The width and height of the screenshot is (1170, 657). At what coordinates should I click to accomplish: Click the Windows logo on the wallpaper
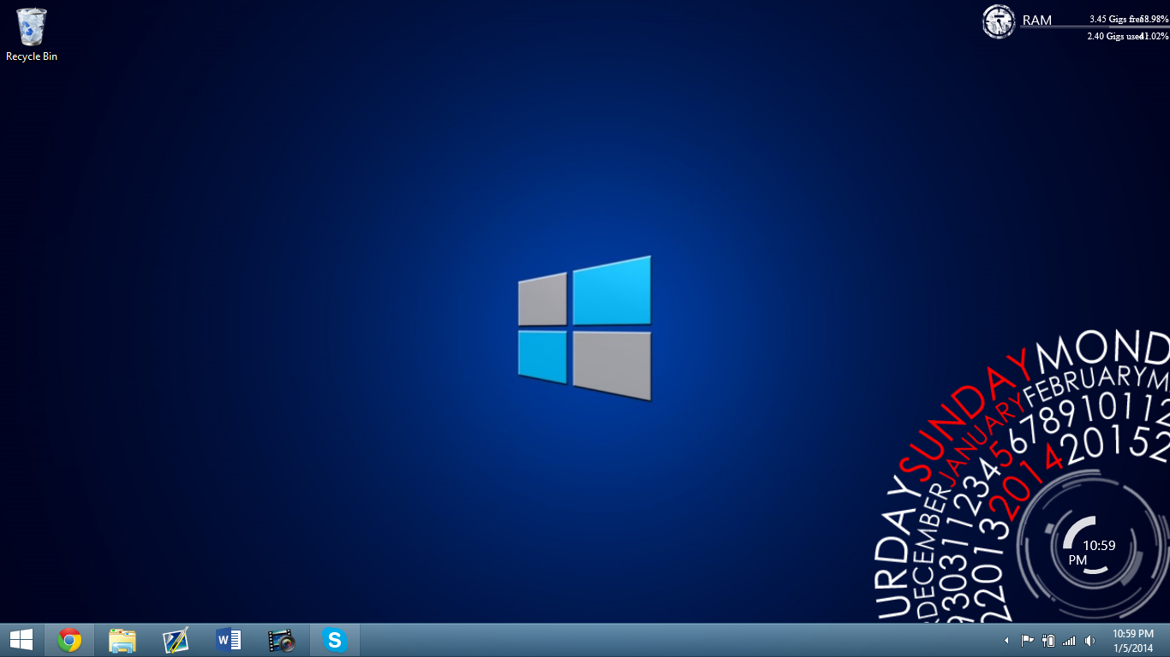584,328
